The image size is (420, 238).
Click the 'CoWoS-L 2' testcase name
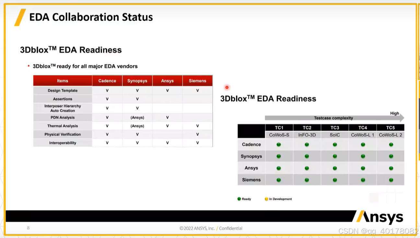point(391,135)
